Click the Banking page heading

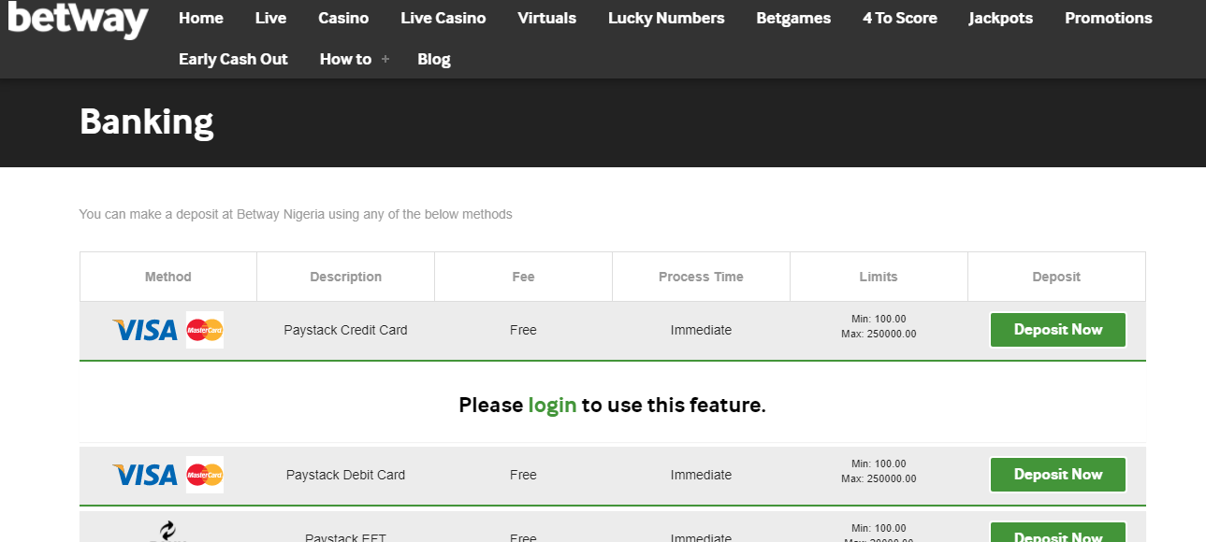pos(147,122)
